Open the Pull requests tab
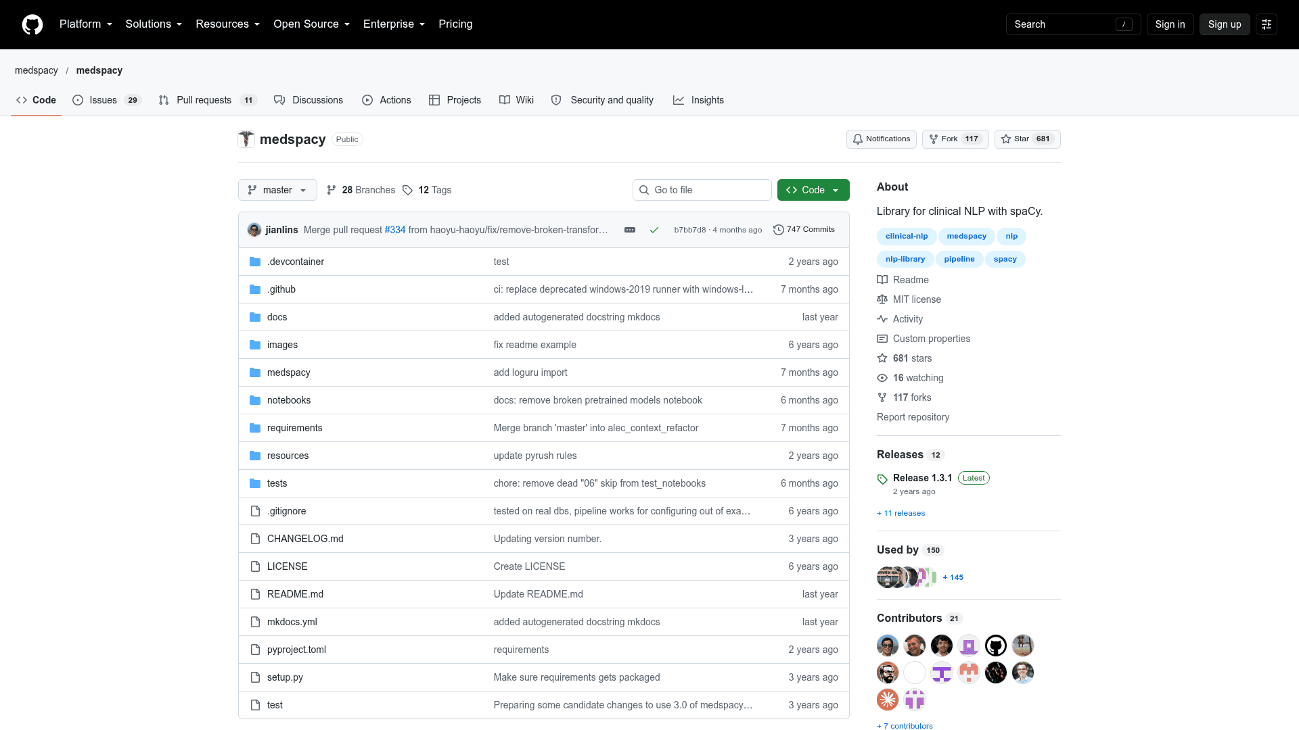Viewport: 1299px width, 730px height. (x=208, y=100)
